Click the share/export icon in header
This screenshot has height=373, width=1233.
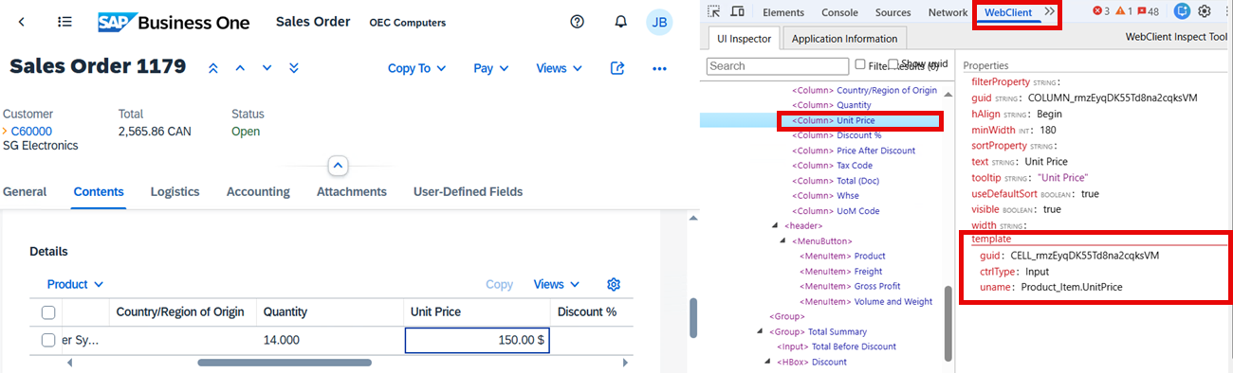pos(617,68)
